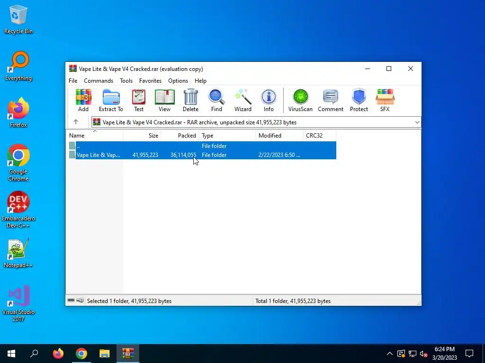Image resolution: width=485 pixels, height=363 pixels.
Task: Open network tray icon
Action: pyautogui.click(x=413, y=354)
